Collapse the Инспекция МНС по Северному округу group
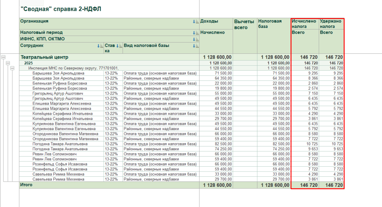 (x=12, y=68)
